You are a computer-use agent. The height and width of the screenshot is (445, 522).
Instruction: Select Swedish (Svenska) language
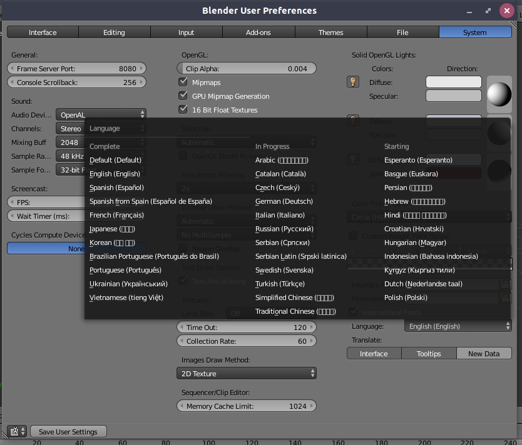coord(284,270)
